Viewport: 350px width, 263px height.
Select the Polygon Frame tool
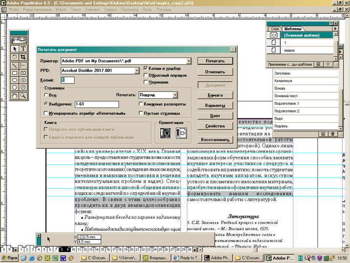coord(23,88)
